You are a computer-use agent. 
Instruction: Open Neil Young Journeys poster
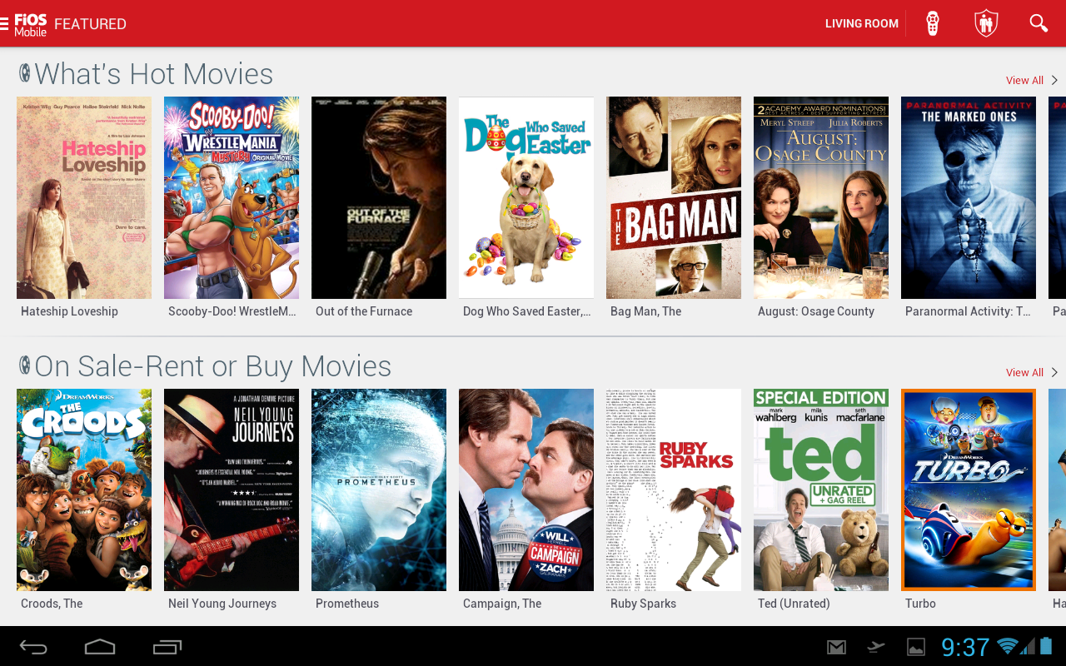coord(232,490)
